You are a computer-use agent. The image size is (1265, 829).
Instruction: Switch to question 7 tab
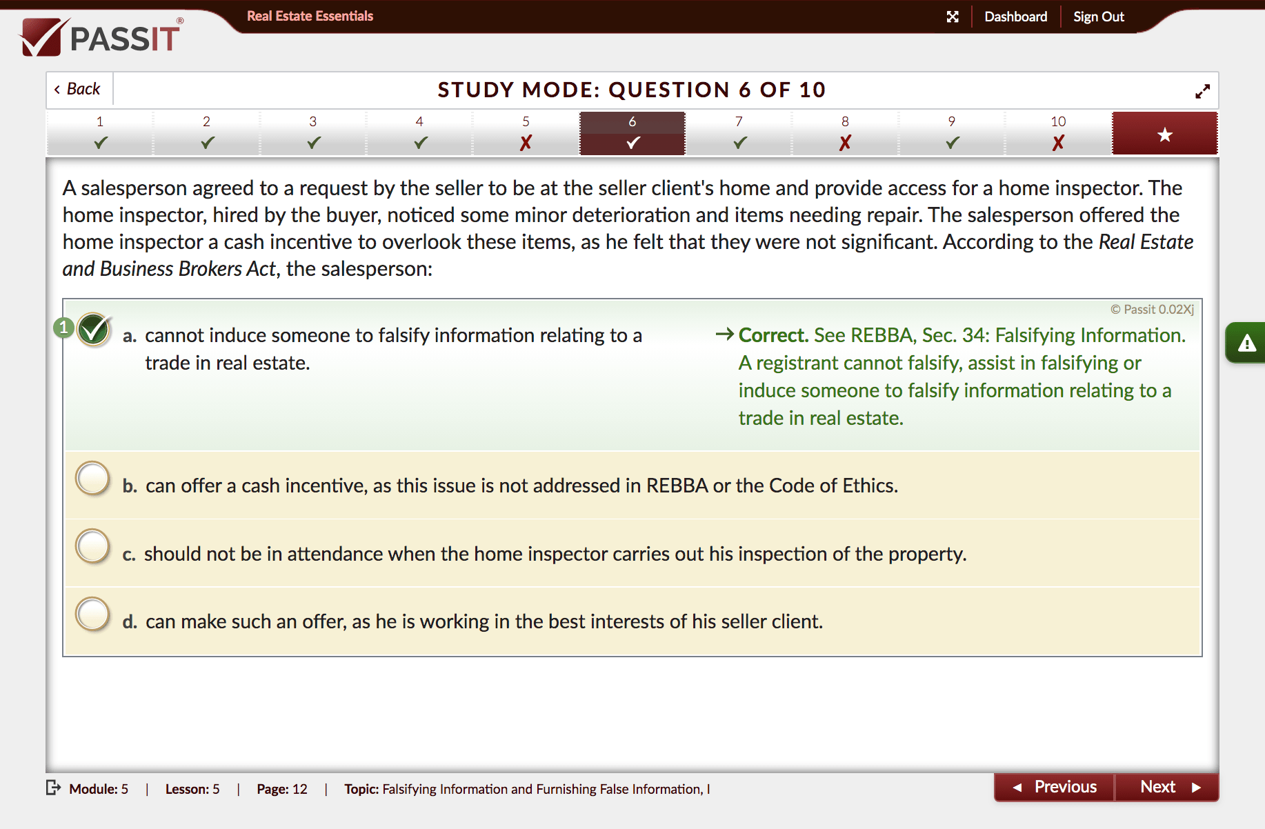click(x=739, y=133)
